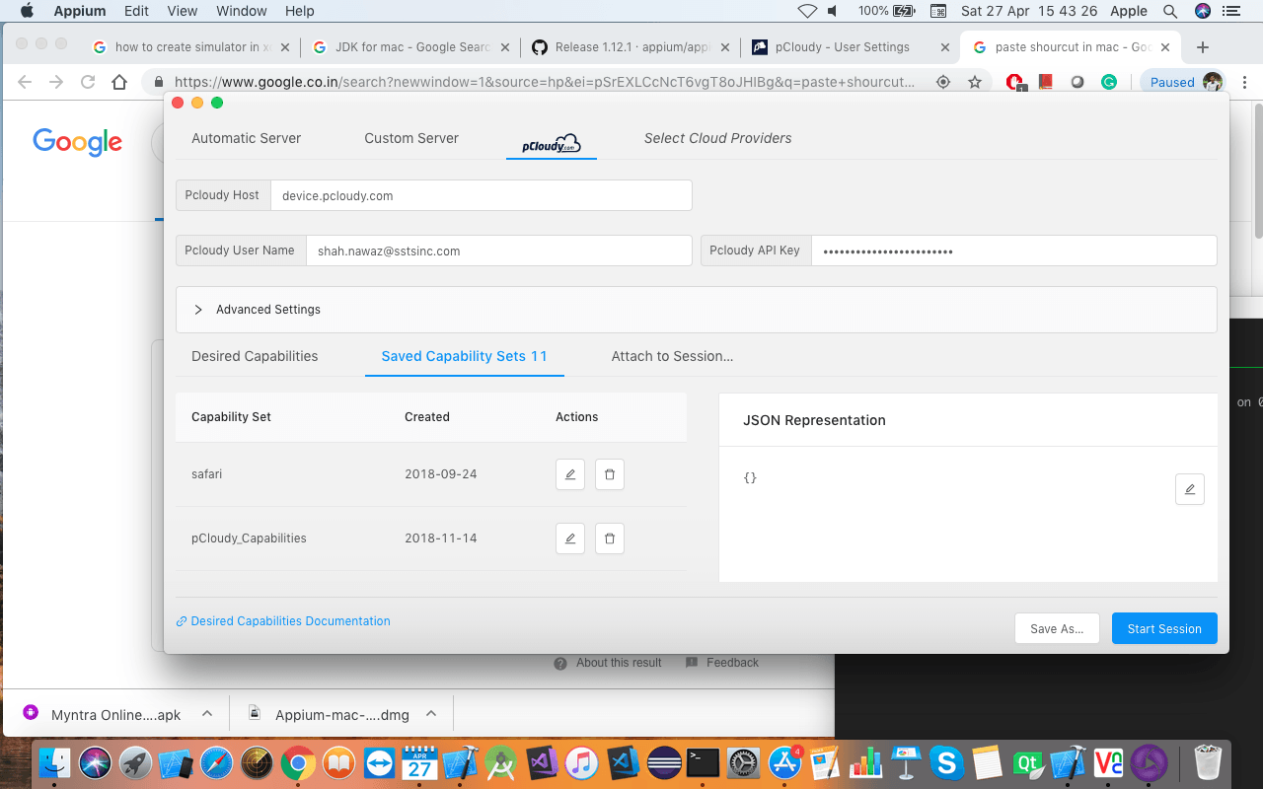The width and height of the screenshot is (1263, 789).
Task: Open Appium-mac dmg download chevron
Action: coord(431,714)
